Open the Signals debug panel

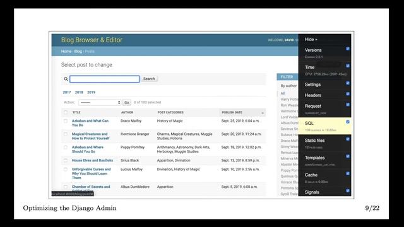(312, 192)
